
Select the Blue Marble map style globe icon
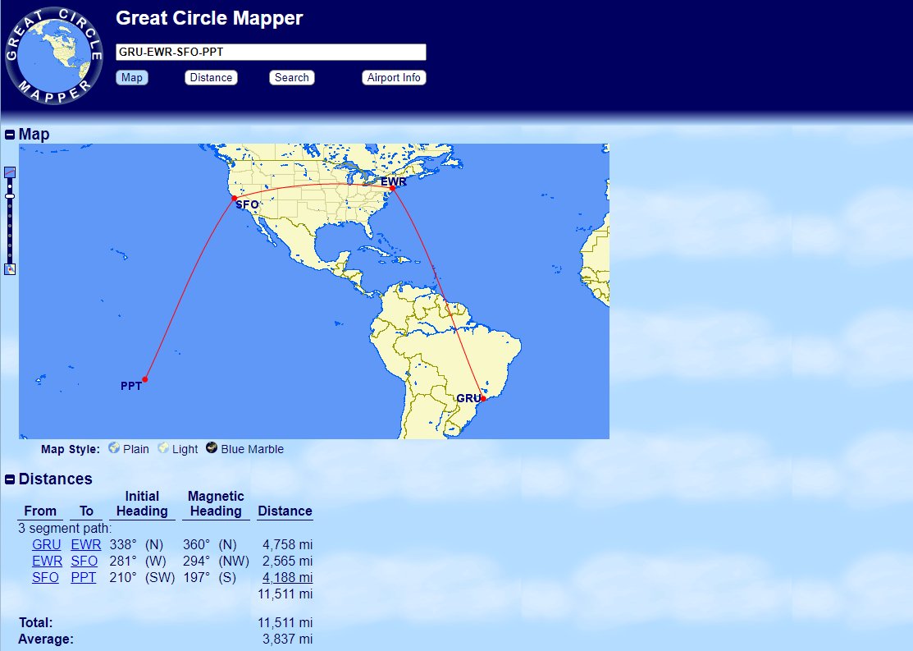(x=212, y=447)
